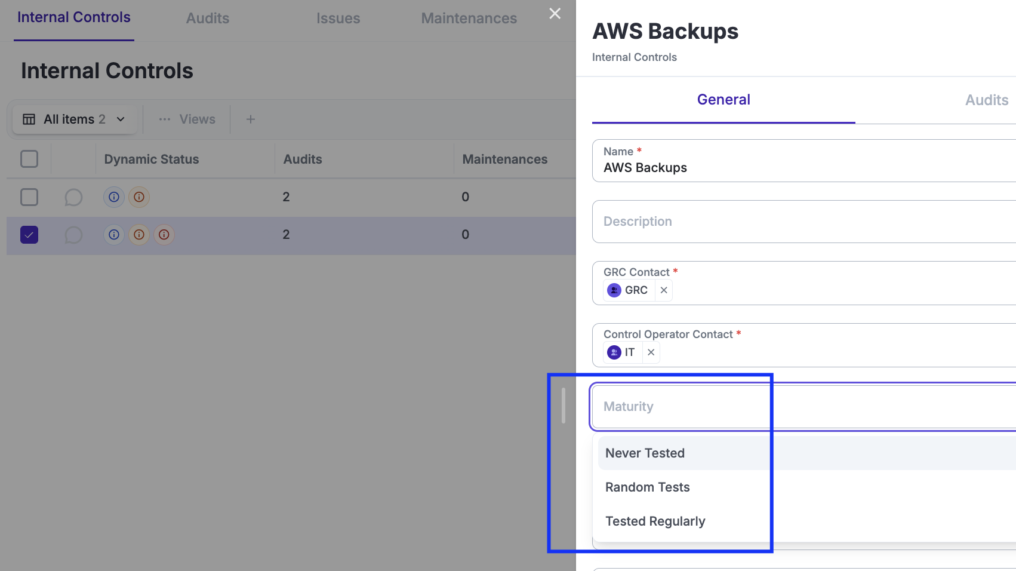Close the AWS Backups side panel
The width and height of the screenshot is (1016, 571).
pos(555,14)
